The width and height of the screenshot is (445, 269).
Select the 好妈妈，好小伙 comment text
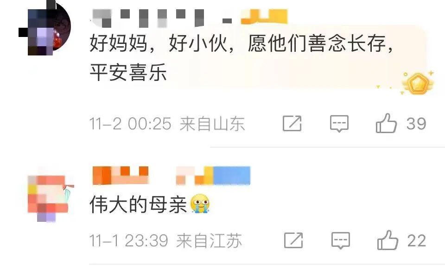click(242, 58)
